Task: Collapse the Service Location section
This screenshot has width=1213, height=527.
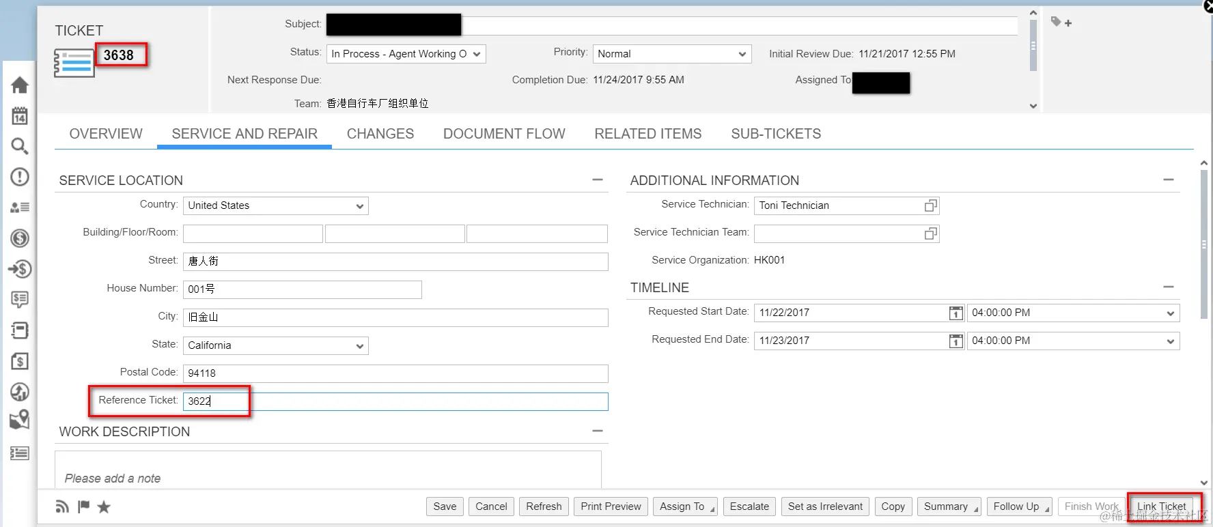Action: [x=598, y=180]
